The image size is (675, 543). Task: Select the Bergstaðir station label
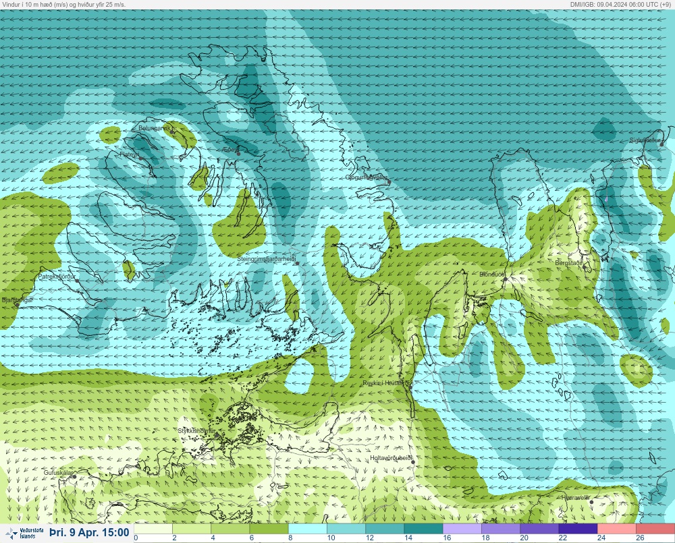tap(568, 262)
